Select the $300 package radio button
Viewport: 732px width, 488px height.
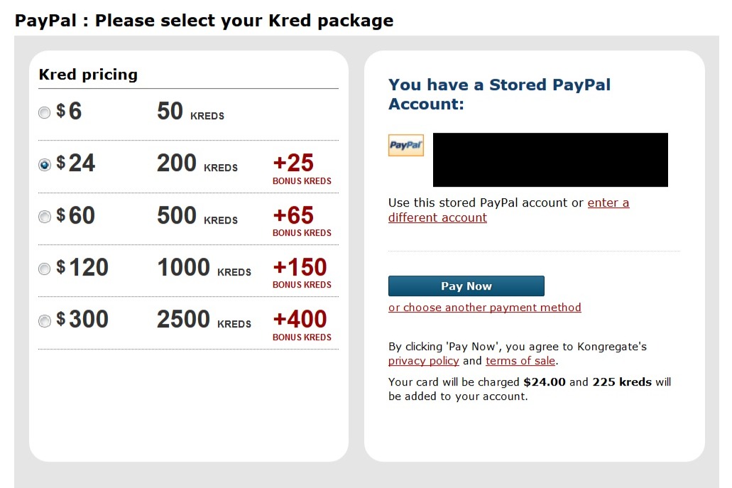pos(44,321)
